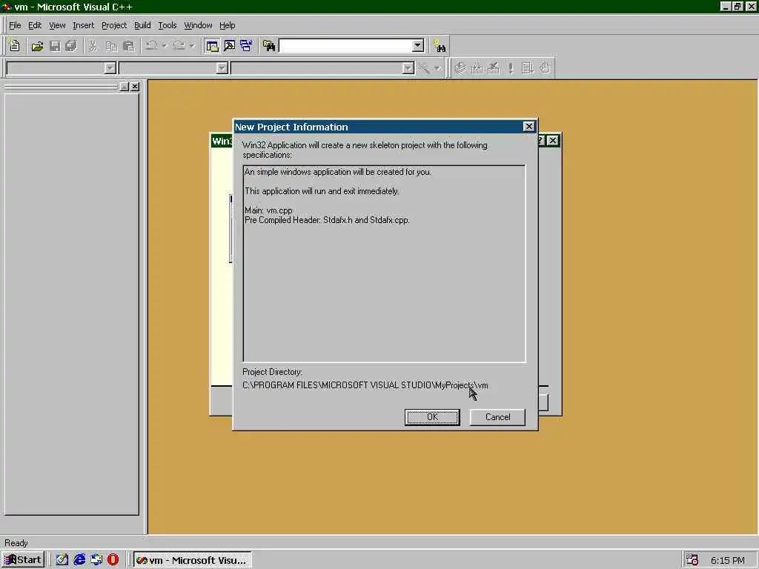
Task: Click the Compile icon in Build toolbar
Action: [460, 68]
